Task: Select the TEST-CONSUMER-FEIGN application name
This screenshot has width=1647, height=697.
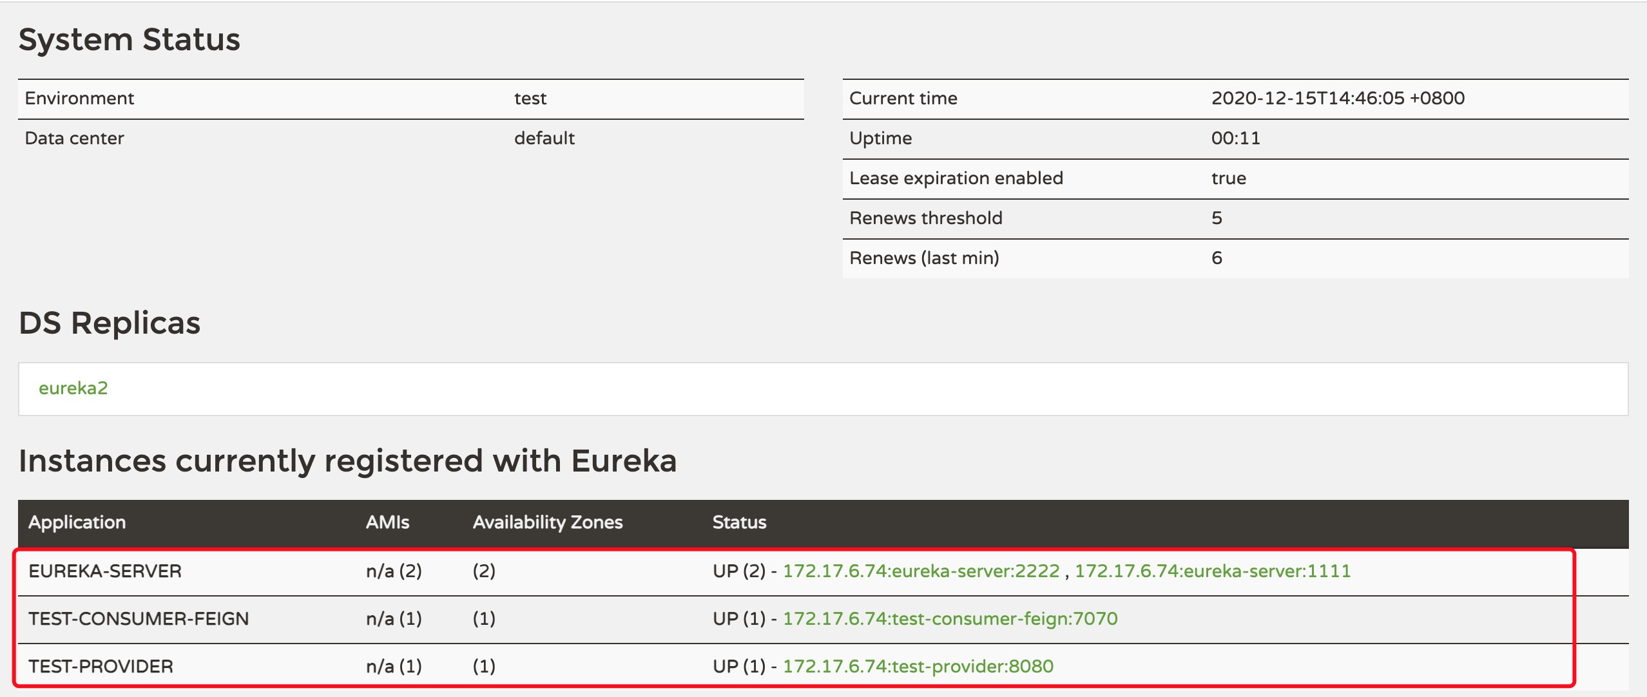Action: 139,618
